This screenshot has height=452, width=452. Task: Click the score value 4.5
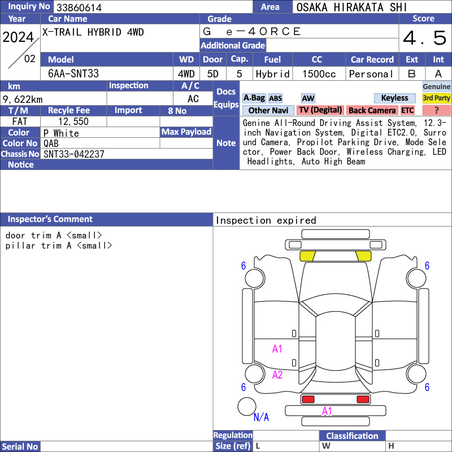tap(425, 38)
